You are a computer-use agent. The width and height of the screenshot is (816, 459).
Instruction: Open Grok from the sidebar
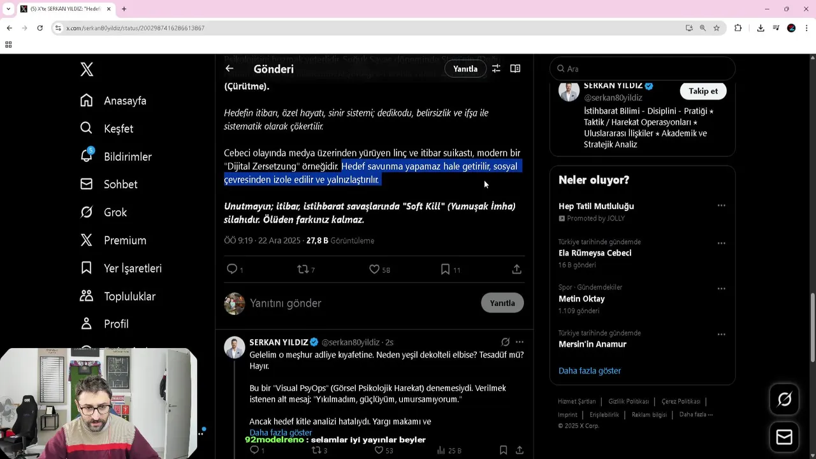[103, 212]
